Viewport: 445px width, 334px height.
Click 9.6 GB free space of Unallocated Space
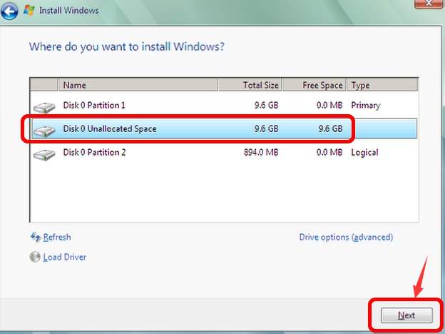[331, 128]
